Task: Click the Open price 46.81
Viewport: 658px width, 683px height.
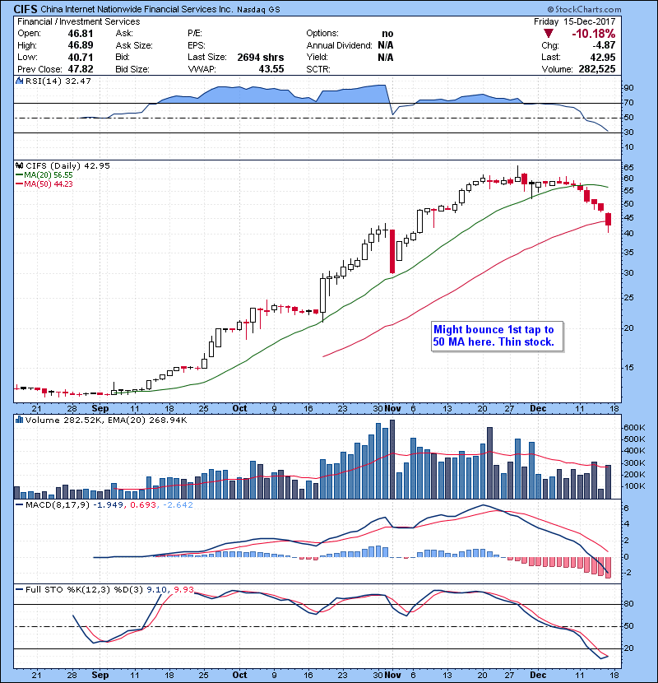Action: click(x=80, y=34)
